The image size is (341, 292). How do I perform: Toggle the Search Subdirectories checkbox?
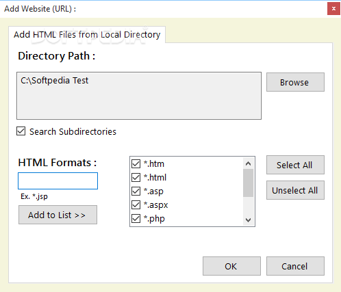[21, 131]
